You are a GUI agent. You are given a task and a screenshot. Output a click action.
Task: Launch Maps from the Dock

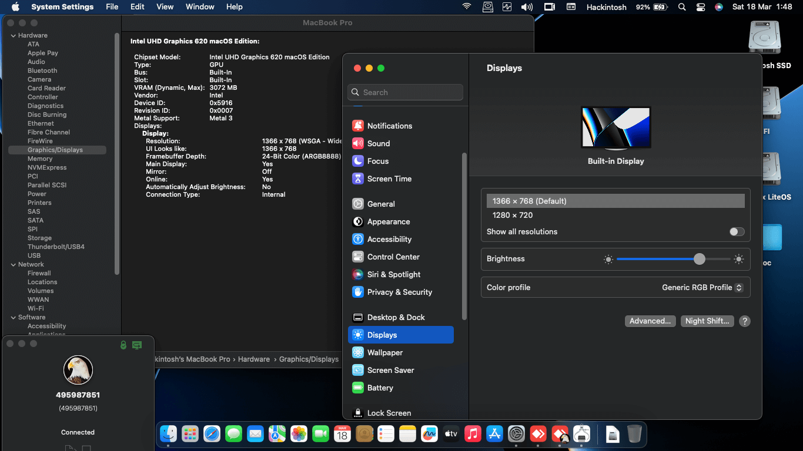coord(277,434)
